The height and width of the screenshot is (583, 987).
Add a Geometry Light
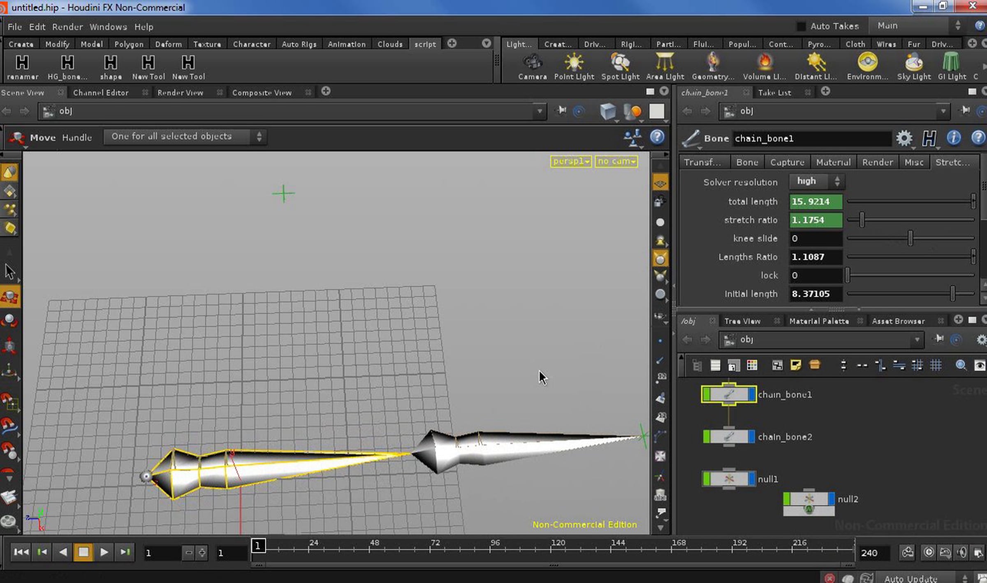(x=713, y=67)
